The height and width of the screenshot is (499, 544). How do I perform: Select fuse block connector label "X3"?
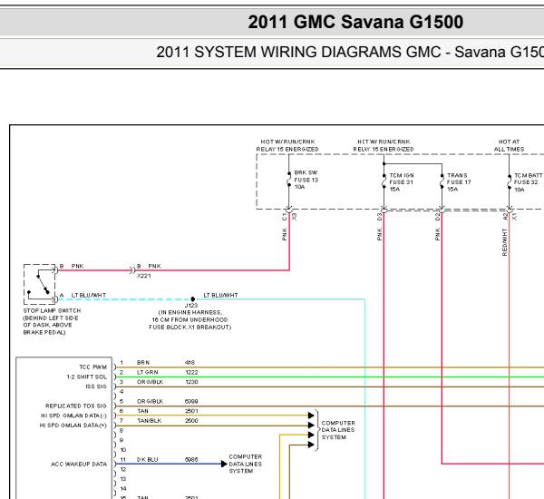(294, 217)
